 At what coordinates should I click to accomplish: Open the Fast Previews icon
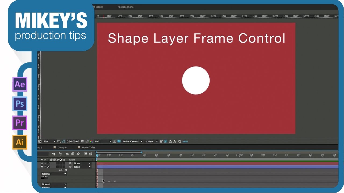pos(165,141)
